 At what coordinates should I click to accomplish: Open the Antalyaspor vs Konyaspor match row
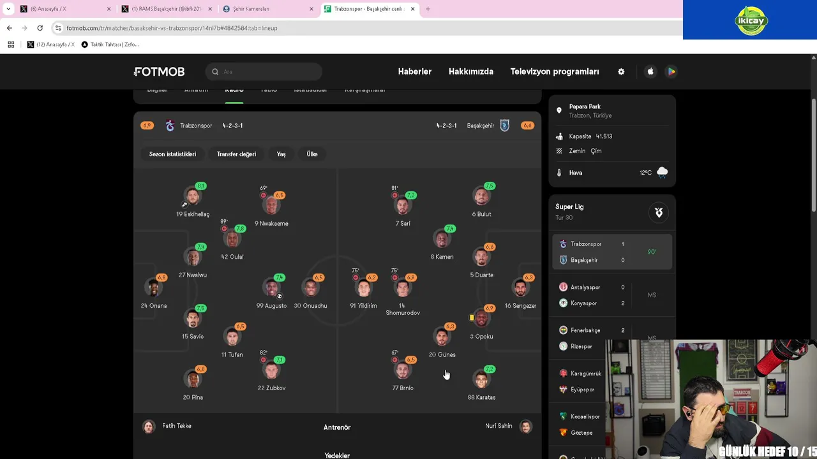[x=612, y=295]
